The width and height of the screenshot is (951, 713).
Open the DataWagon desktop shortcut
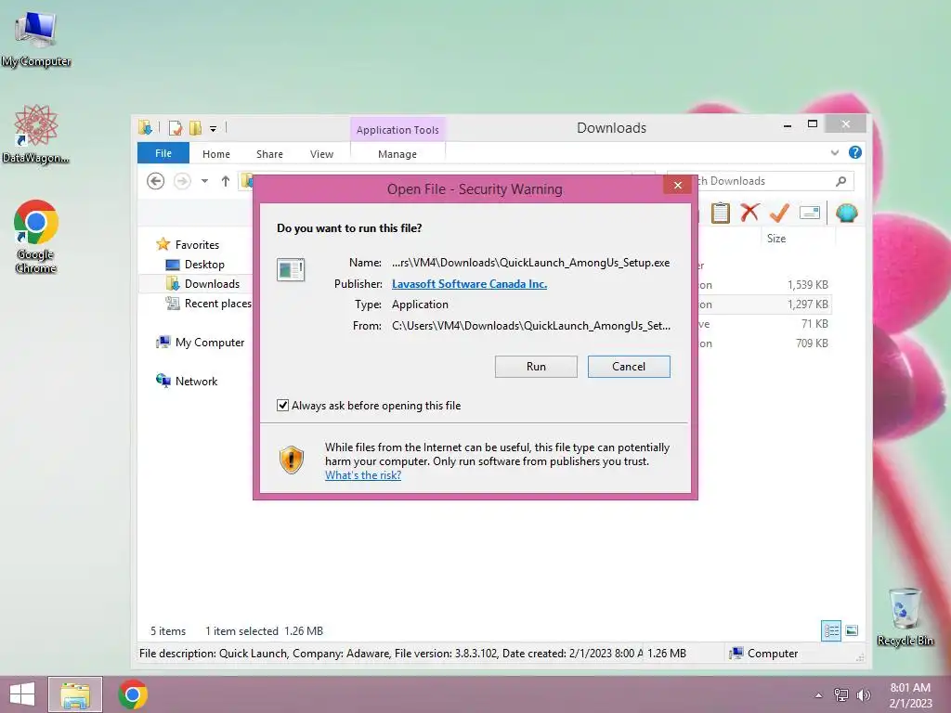[x=36, y=134]
